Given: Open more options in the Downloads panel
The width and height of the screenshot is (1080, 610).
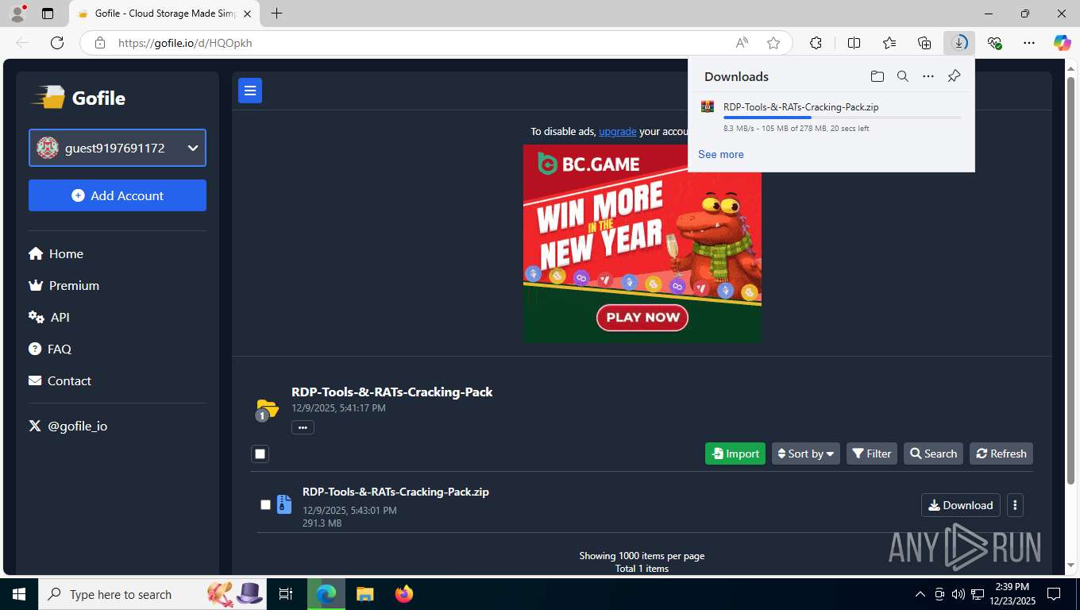Looking at the screenshot, I should click(x=928, y=76).
